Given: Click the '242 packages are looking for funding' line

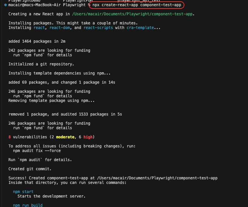Looking at the screenshot, I should [x=49, y=50].
